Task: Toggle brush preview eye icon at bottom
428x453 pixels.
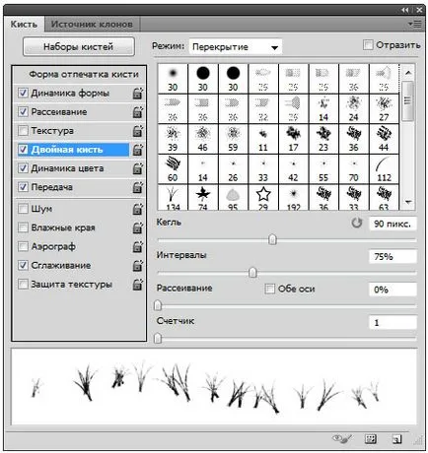Action: coord(342,439)
